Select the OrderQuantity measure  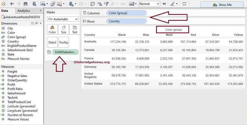pyautogui.click(x=17, y=80)
